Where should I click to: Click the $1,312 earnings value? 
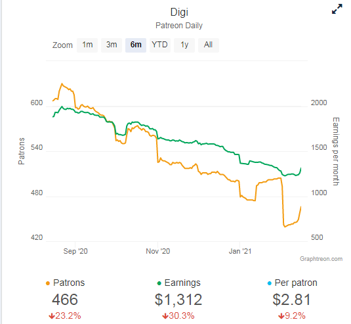pos(178,300)
